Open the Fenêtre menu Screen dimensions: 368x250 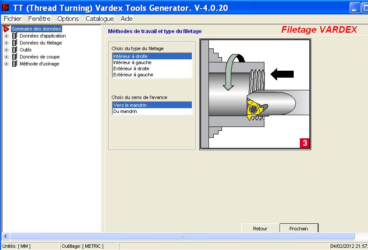(x=39, y=19)
